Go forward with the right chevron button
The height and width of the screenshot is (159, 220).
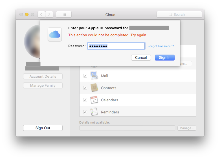49,14
